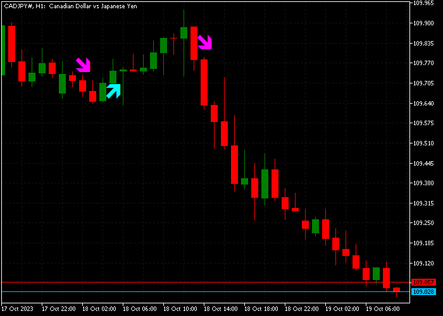Click the 17 Oct 2023 date label
The width and height of the screenshot is (443, 316).
tap(17, 309)
